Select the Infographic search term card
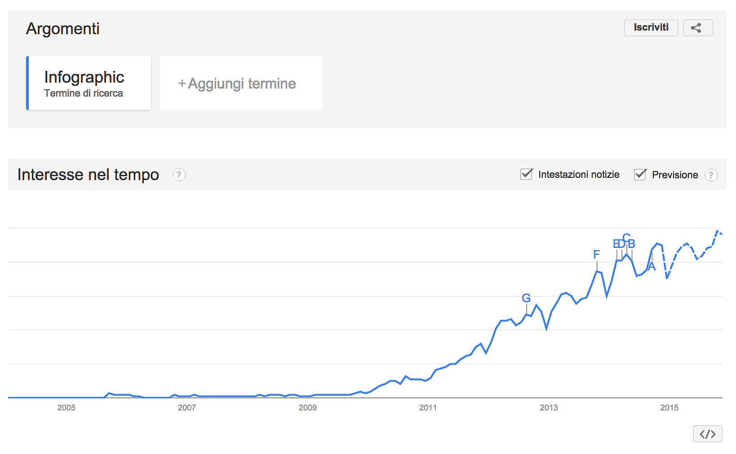This screenshot has height=454, width=736. 89,83
